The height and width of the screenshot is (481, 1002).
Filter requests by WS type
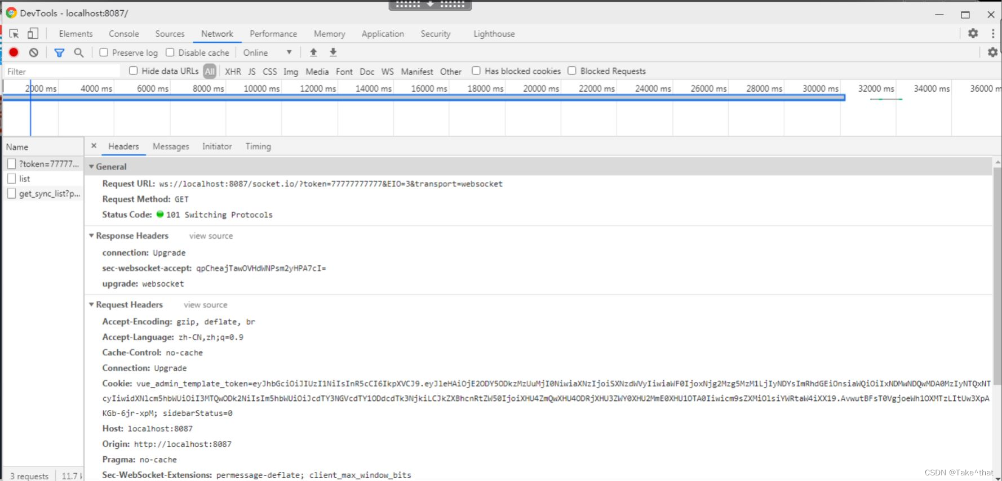[388, 72]
